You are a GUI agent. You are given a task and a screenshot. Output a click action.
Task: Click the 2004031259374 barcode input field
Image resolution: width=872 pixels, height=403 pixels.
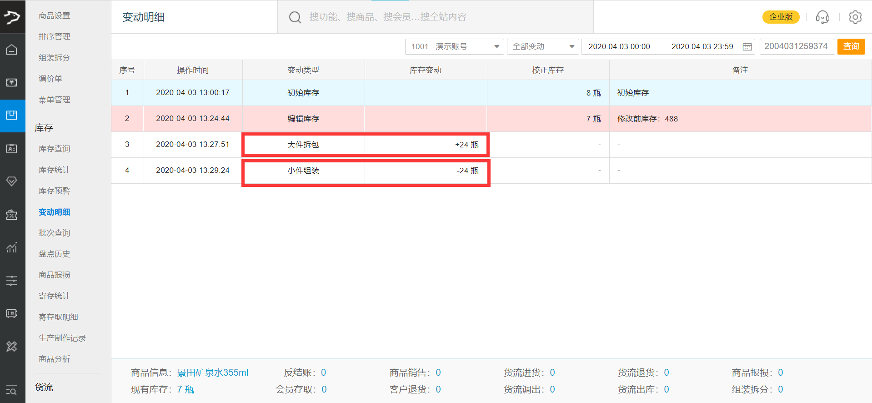point(797,46)
